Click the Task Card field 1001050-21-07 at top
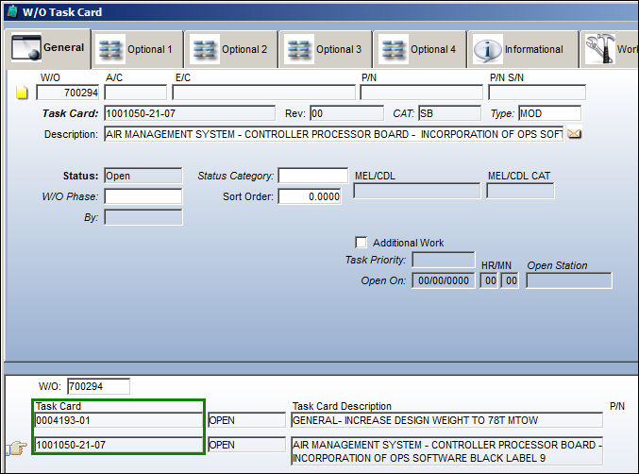The height and width of the screenshot is (474, 639). pyautogui.click(x=190, y=113)
